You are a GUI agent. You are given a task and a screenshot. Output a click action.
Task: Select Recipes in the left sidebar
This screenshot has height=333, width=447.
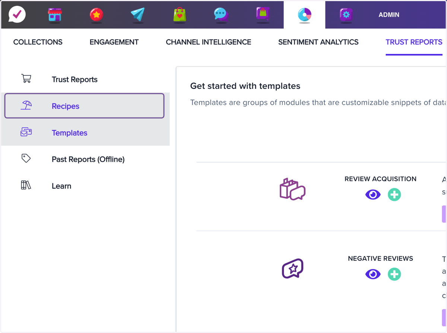click(x=84, y=106)
